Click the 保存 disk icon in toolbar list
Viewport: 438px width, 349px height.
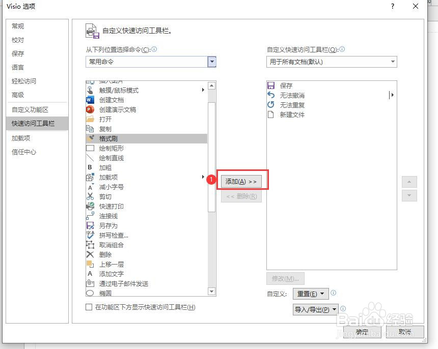coord(271,85)
